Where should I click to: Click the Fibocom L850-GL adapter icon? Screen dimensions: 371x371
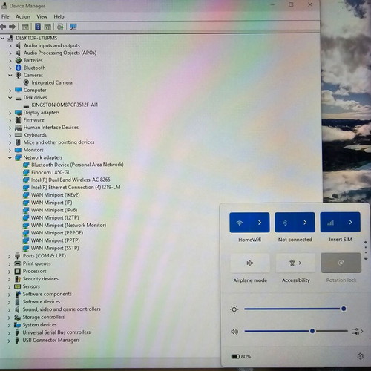click(x=26, y=172)
